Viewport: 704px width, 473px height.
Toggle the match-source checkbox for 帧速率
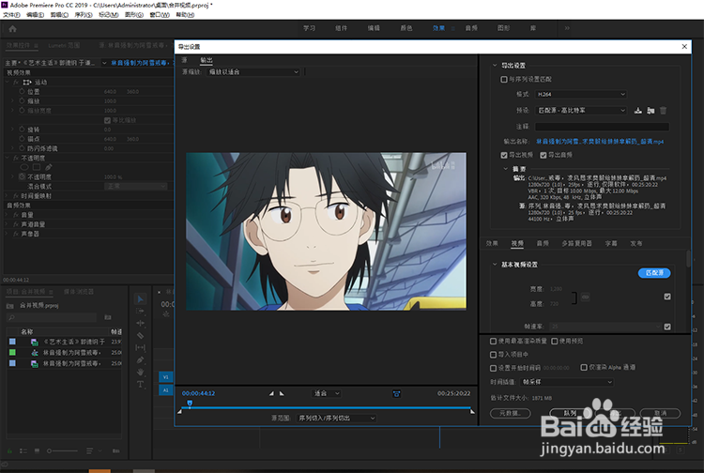pyautogui.click(x=667, y=327)
